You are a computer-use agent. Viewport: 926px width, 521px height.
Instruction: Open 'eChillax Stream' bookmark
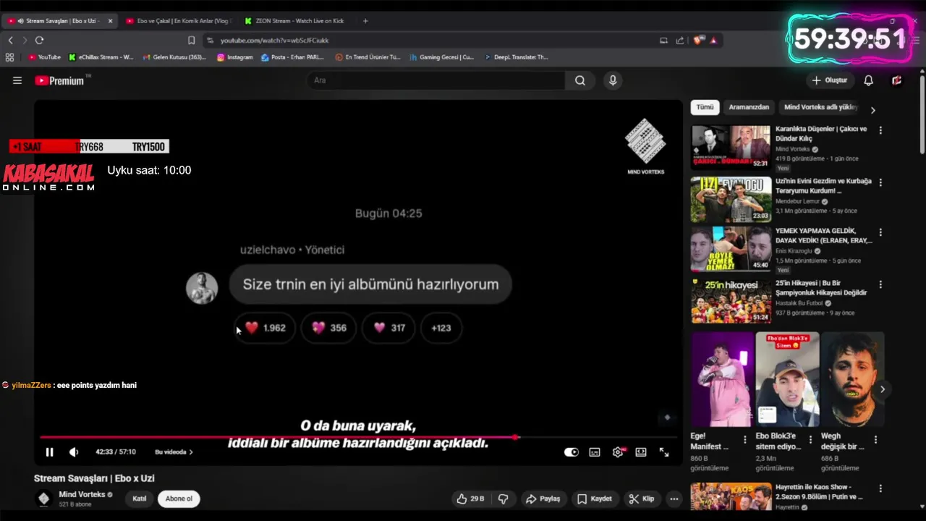click(x=101, y=57)
